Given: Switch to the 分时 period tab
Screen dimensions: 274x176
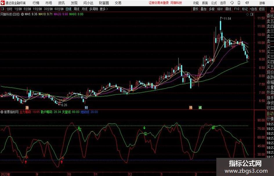Looking at the screenshot, I should tap(9, 9).
